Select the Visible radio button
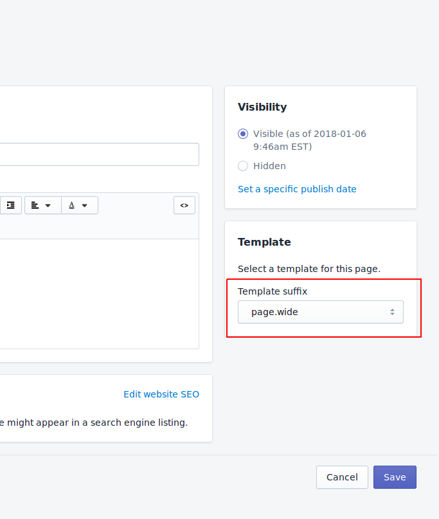439x519 pixels. [243, 134]
